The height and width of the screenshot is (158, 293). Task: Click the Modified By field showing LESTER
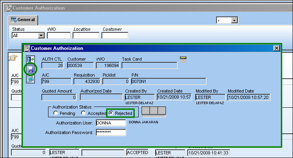point(210,97)
